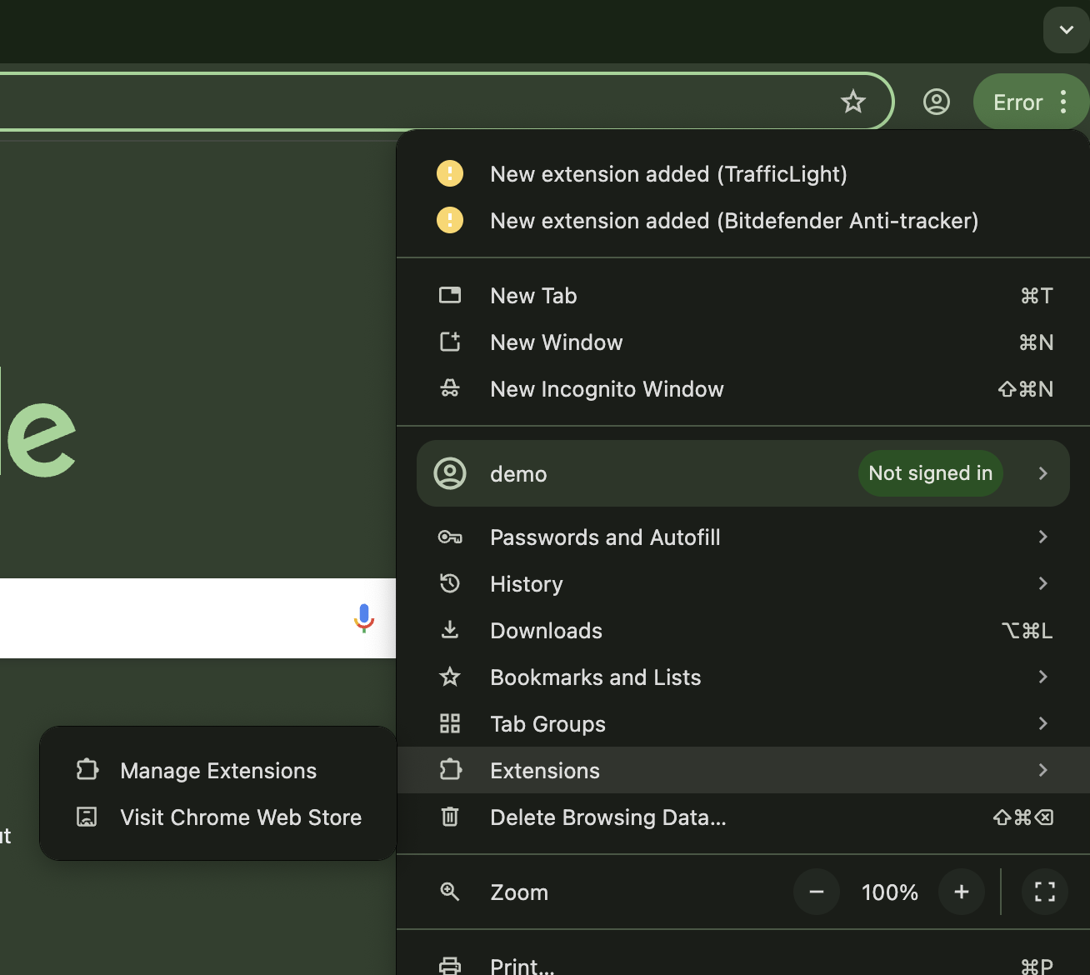Open Tab Groups submenu

point(743,724)
